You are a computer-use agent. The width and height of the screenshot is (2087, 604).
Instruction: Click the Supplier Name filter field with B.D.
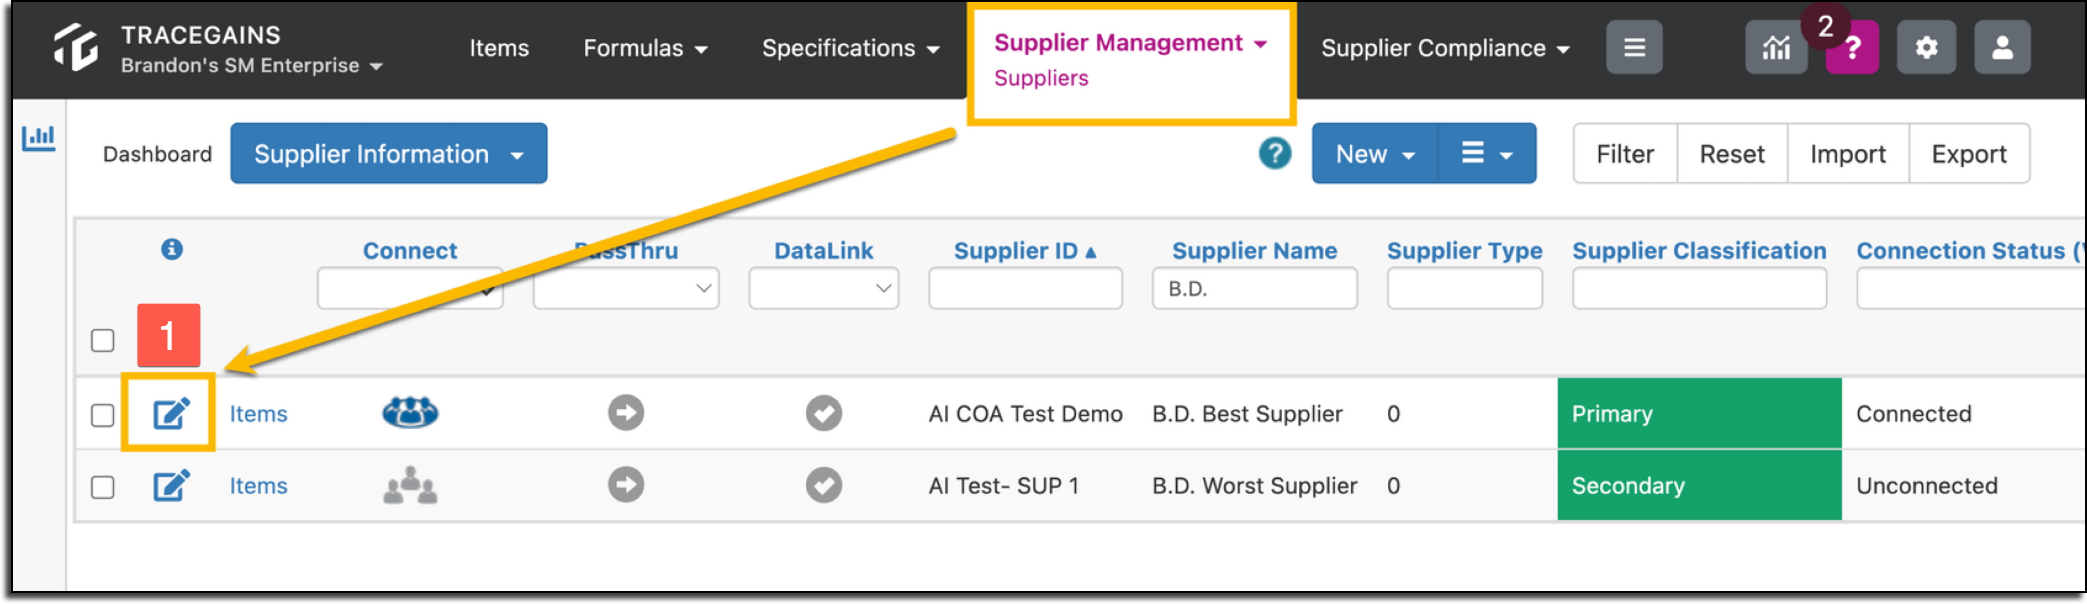[x=1254, y=288]
